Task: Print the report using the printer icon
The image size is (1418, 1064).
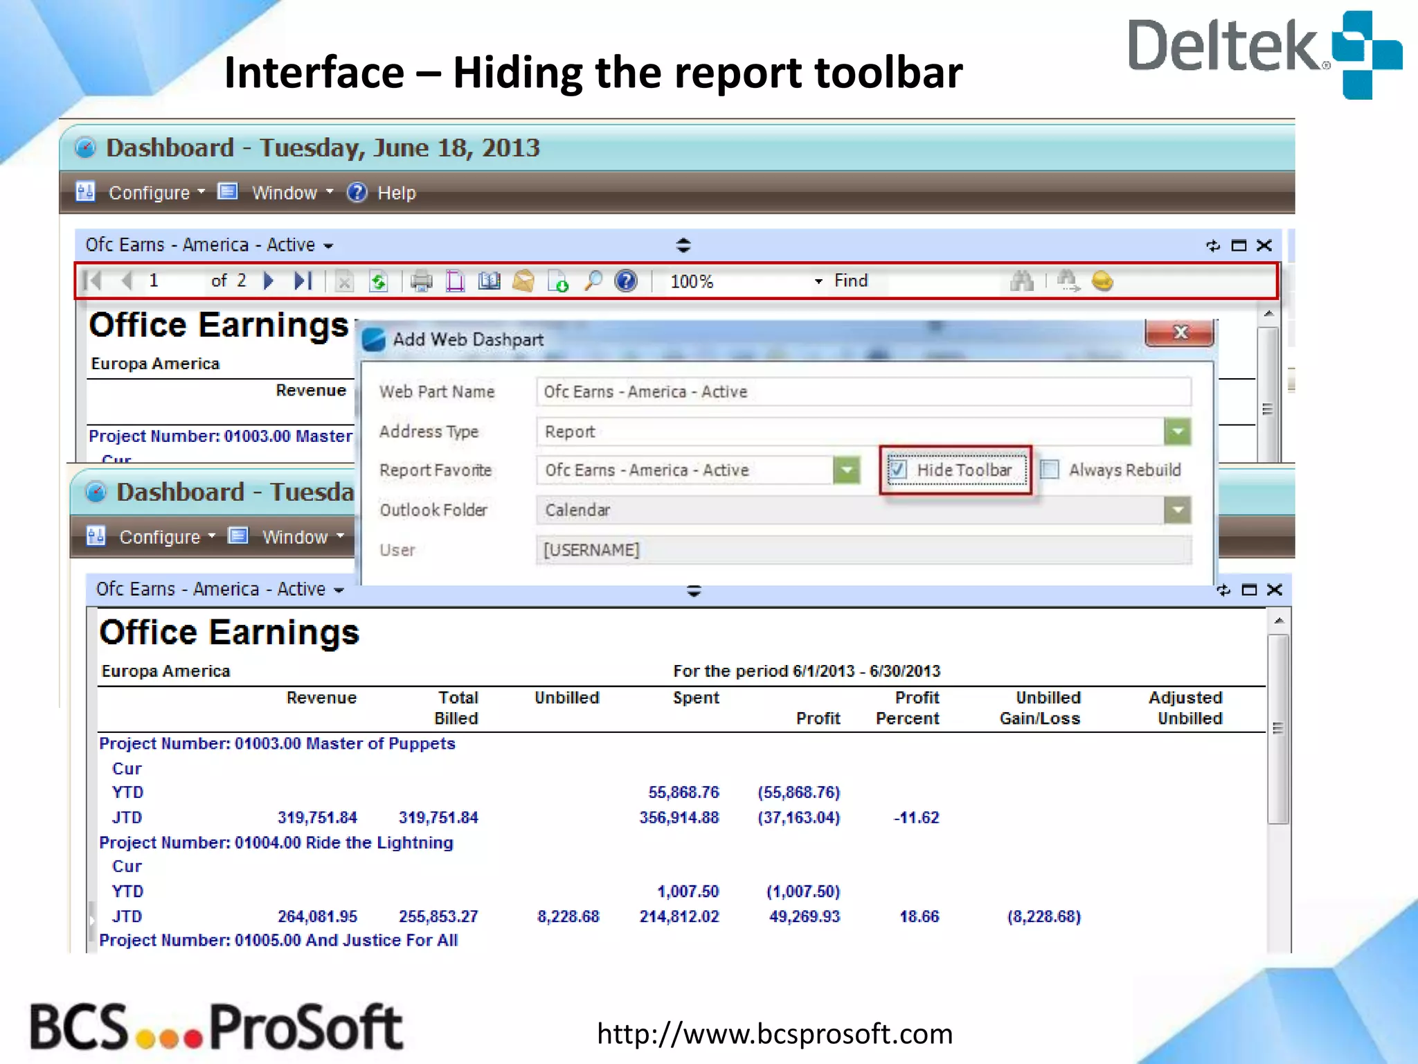Action: tap(421, 281)
